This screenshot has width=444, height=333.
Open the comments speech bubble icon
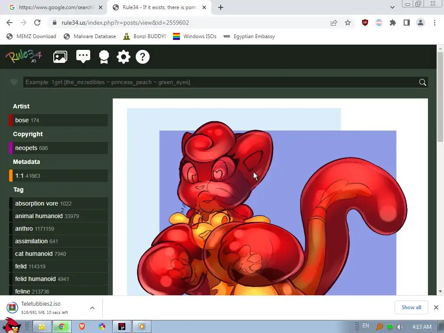tap(83, 57)
